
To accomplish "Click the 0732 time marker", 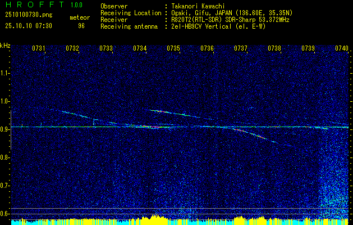I will tap(72, 48).
